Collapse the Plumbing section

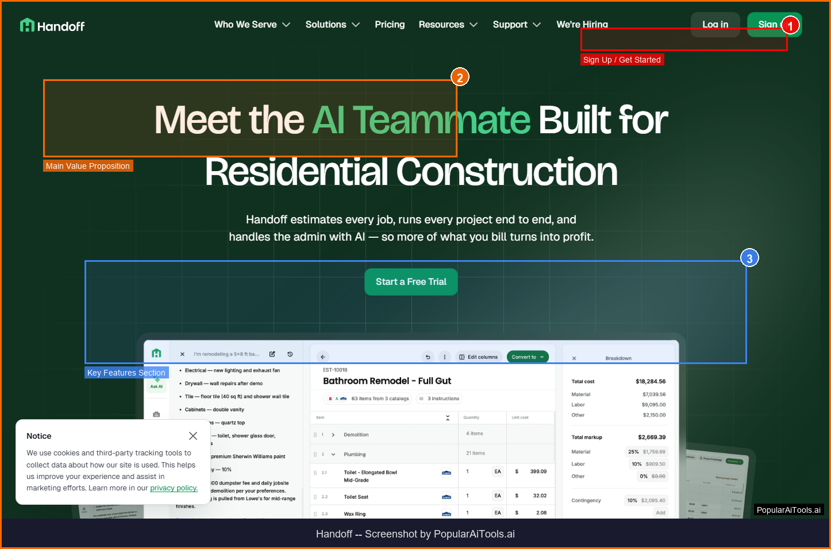click(x=333, y=454)
